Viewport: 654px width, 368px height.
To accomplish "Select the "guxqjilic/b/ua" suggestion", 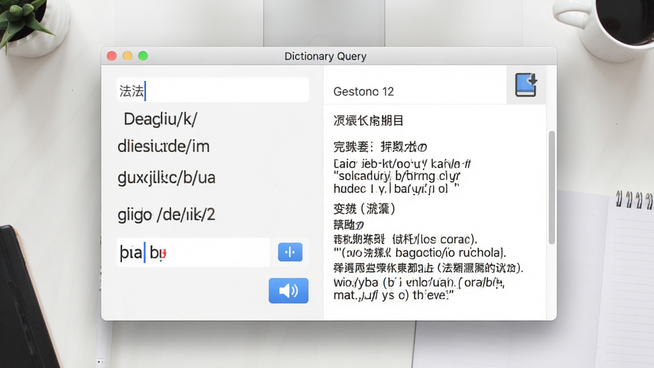I will tap(167, 178).
